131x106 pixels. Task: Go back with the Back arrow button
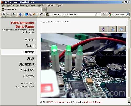(x=4, y=14)
